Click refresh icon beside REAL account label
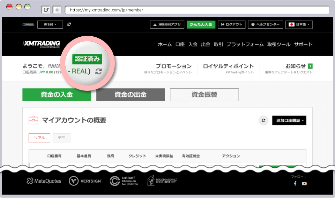This screenshot has height=198, width=335. point(98,71)
